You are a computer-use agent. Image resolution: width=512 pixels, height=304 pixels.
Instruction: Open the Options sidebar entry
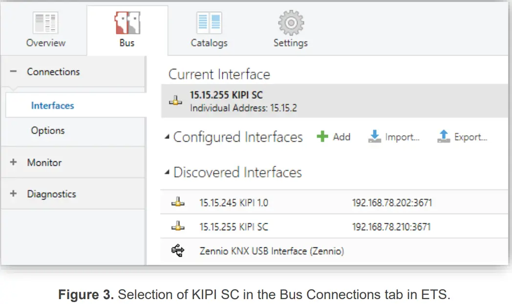48,130
